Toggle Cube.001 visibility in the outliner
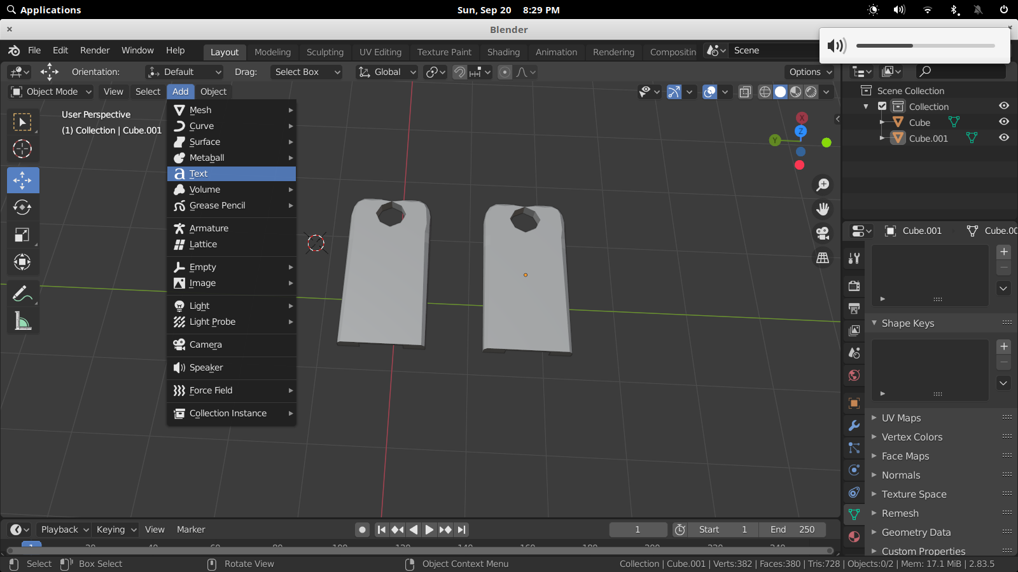This screenshot has width=1018, height=572. pyautogui.click(x=1004, y=138)
